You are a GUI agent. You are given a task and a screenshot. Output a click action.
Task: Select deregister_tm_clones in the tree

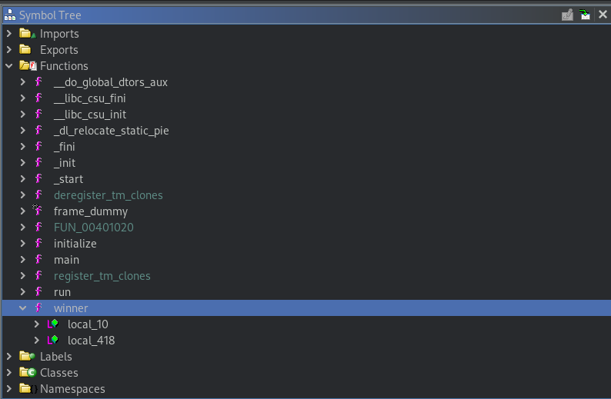(109, 195)
